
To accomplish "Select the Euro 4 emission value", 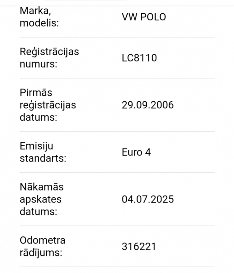I will [x=136, y=152].
